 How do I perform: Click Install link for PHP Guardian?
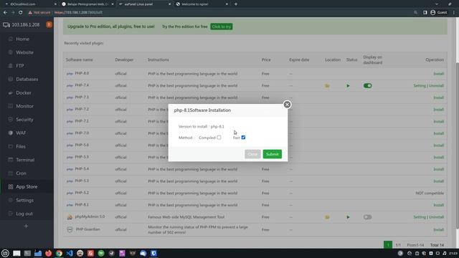[x=438, y=230]
